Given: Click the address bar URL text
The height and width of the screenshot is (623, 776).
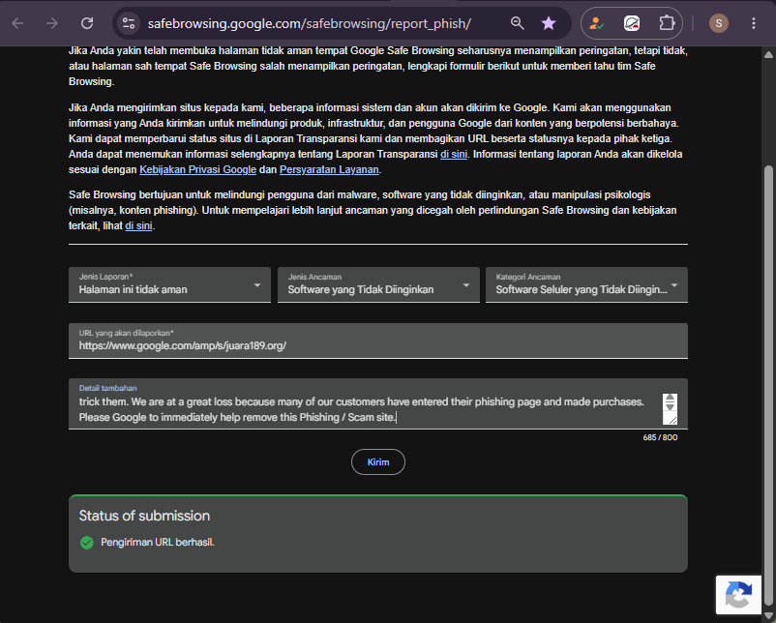Looking at the screenshot, I should 310,23.
